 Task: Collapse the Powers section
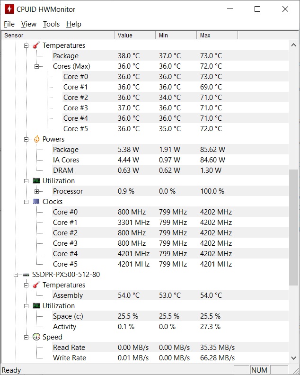click(x=26, y=139)
